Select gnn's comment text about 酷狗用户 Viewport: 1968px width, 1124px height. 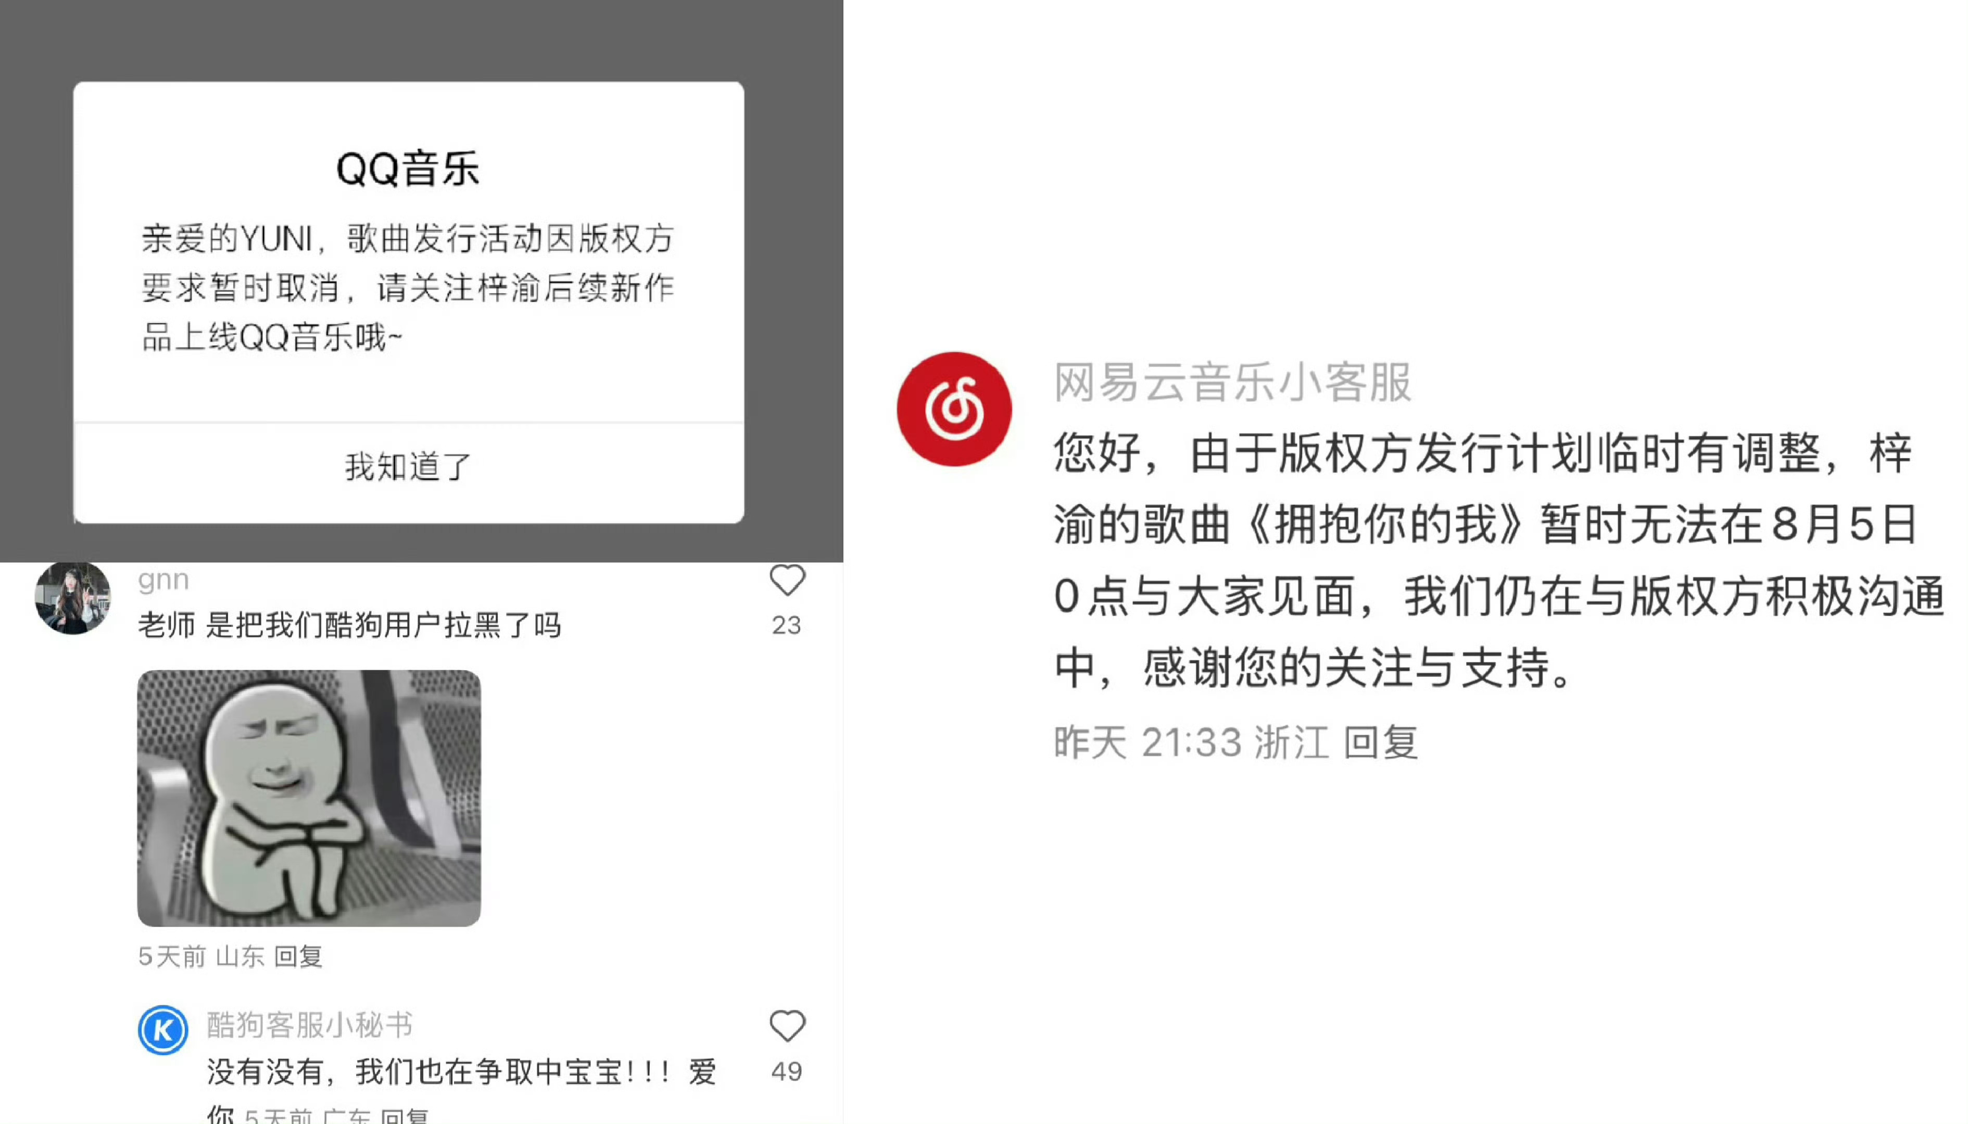pyautogui.click(x=349, y=625)
